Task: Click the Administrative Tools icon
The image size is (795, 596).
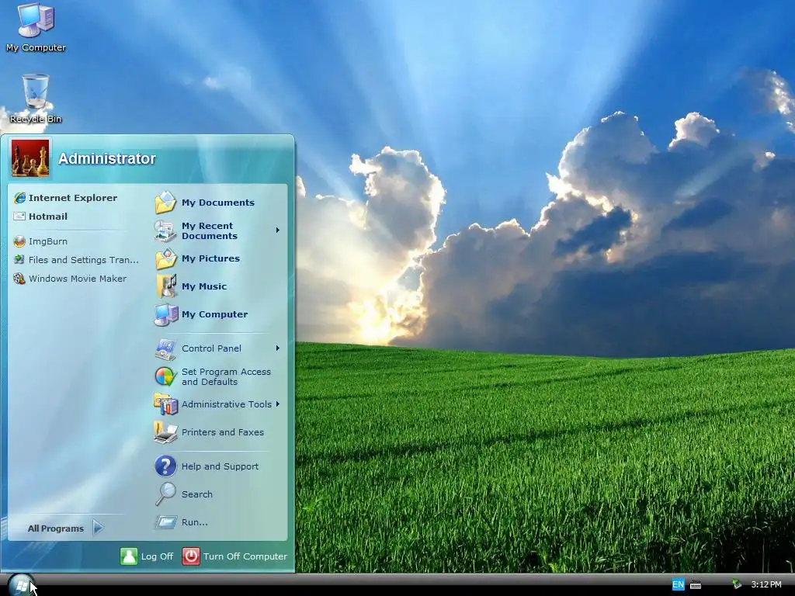Action: pos(165,404)
